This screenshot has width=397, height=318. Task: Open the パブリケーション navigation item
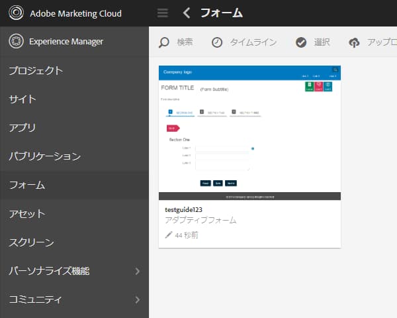74,156
